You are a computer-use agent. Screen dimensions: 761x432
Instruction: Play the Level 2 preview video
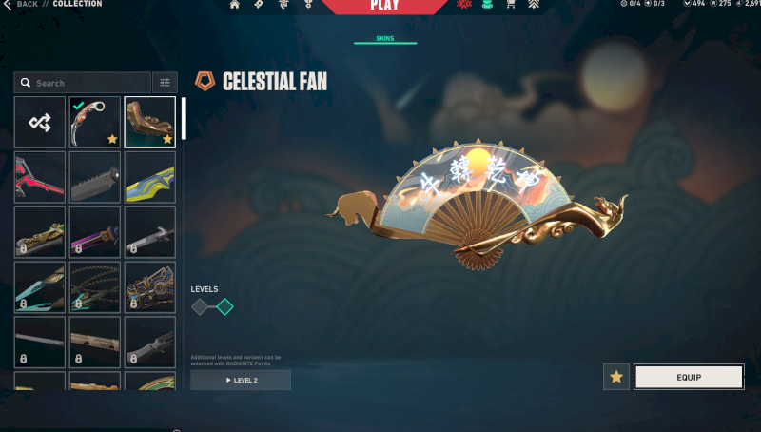click(241, 380)
